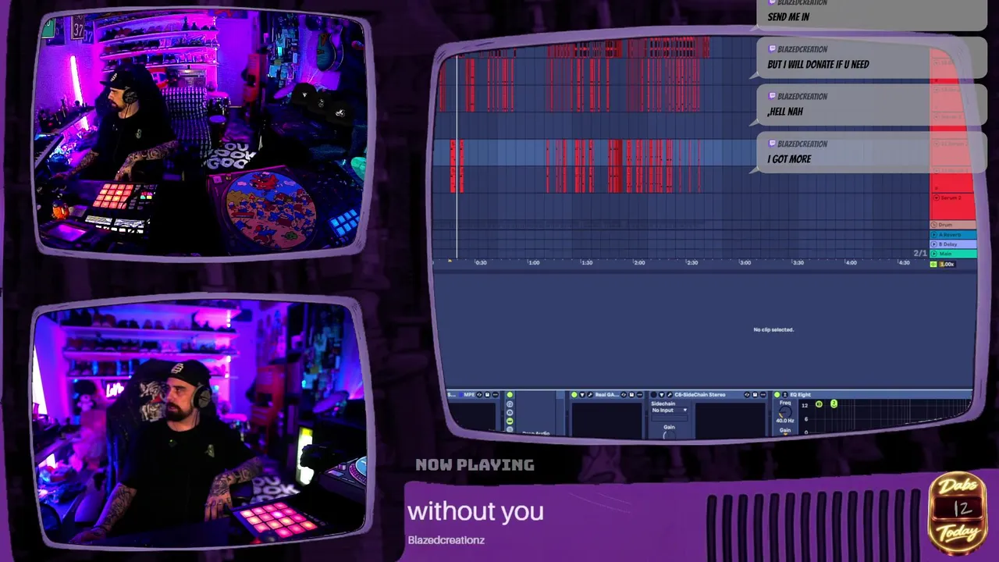The width and height of the screenshot is (999, 562).
Task: Click the 'I GOT MORE' chat message
Action: [789, 159]
